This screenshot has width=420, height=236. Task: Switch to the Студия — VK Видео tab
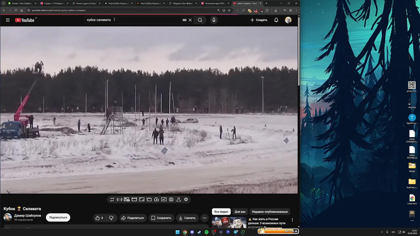pyautogui.click(x=54, y=3)
